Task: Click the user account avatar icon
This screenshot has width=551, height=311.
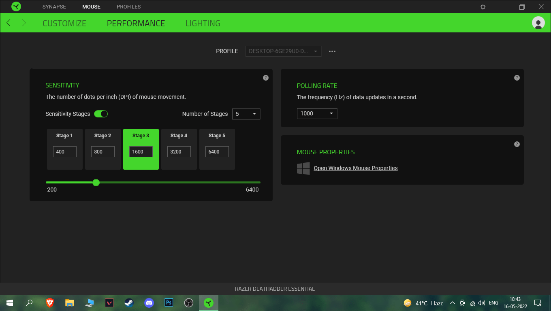Action: (x=538, y=23)
